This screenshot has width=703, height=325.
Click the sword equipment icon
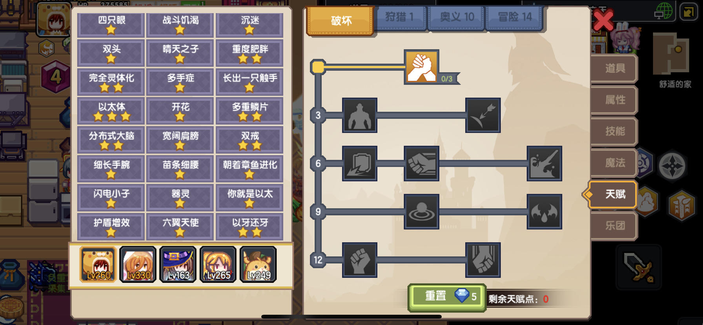point(639,267)
